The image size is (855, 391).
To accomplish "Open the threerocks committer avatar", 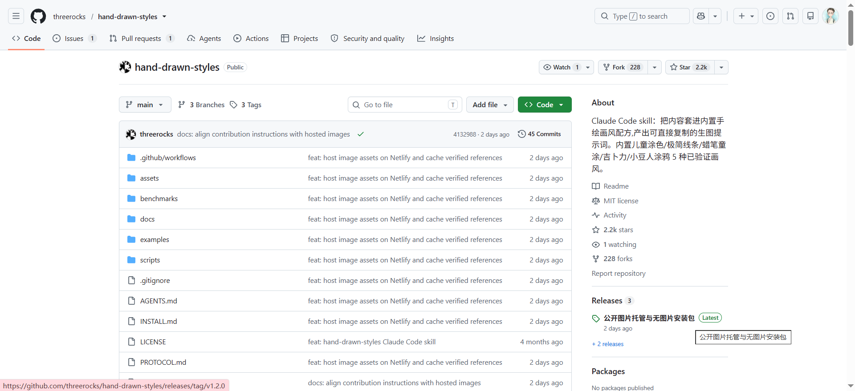I will 131,134.
